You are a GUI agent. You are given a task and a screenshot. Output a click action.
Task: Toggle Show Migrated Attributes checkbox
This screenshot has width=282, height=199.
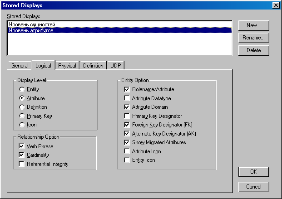[127, 142]
